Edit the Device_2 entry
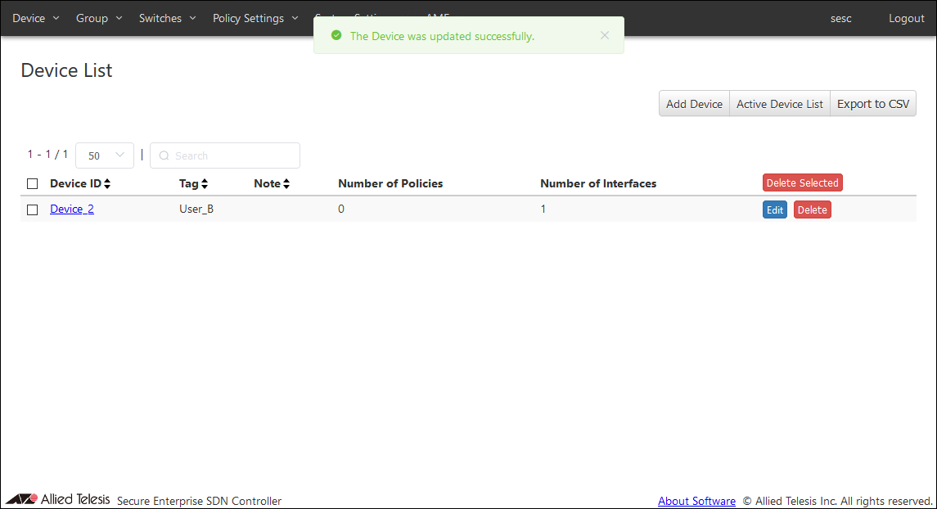Viewport: 937px width, 509px height. pos(774,210)
